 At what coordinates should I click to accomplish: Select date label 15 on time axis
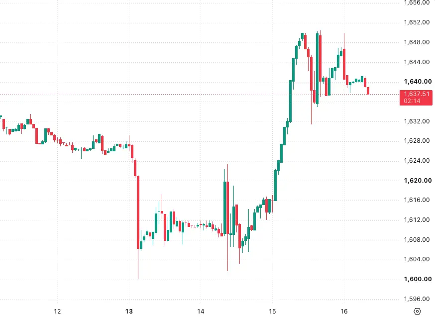coord(272,312)
